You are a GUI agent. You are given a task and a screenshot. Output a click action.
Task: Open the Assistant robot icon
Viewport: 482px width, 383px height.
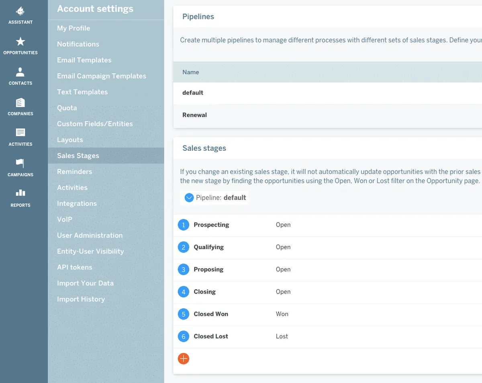[20, 11]
